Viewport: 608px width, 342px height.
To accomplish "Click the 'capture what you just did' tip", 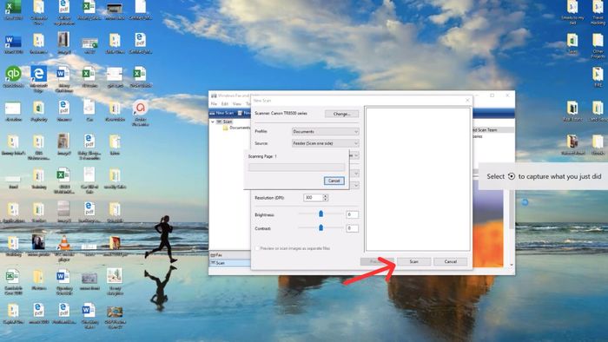I will 544,176.
